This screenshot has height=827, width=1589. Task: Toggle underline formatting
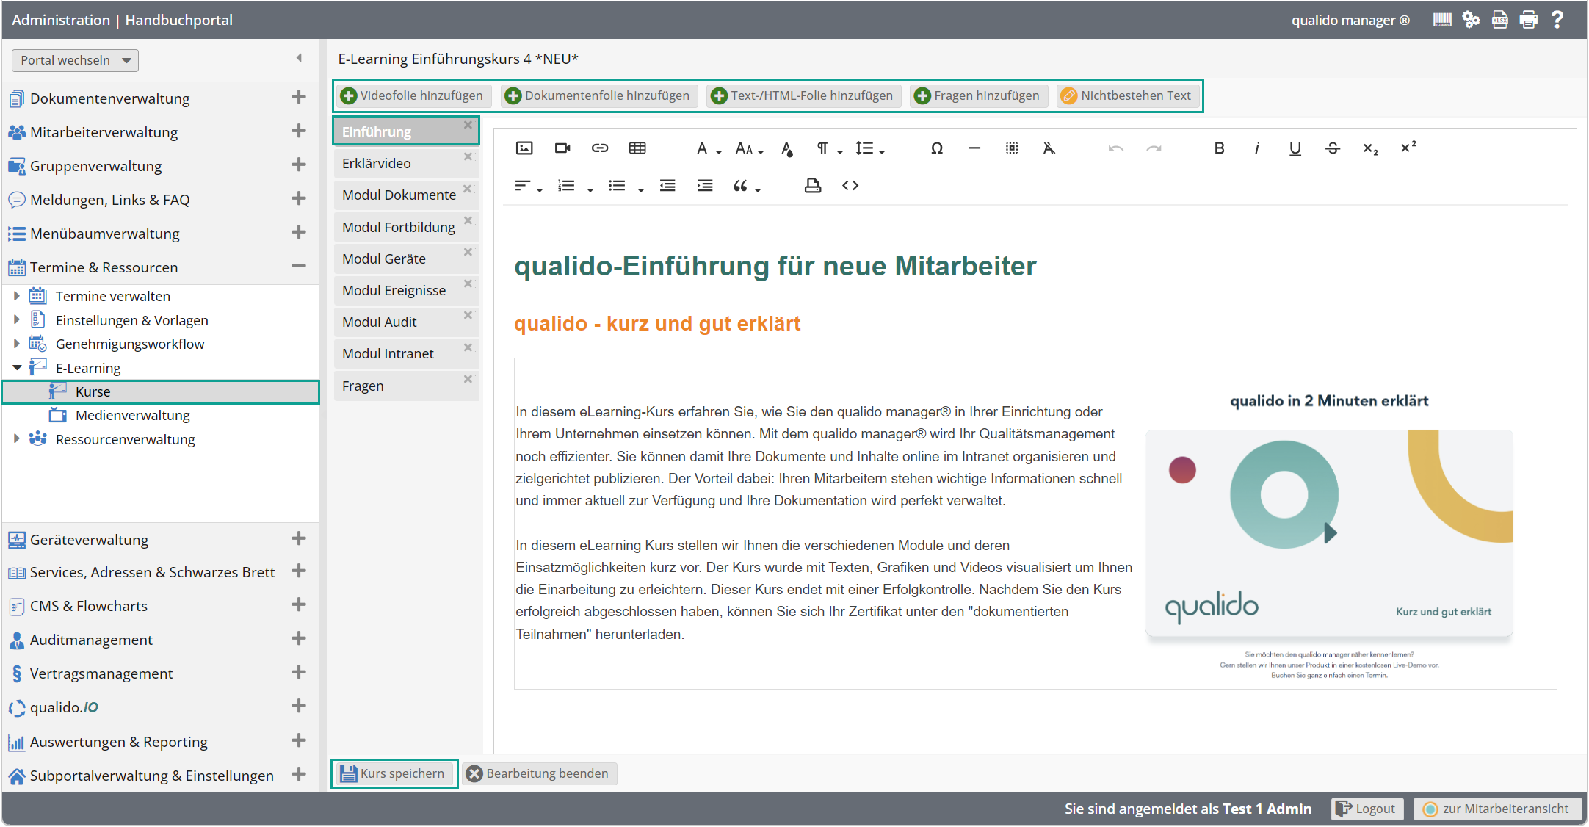tap(1295, 148)
